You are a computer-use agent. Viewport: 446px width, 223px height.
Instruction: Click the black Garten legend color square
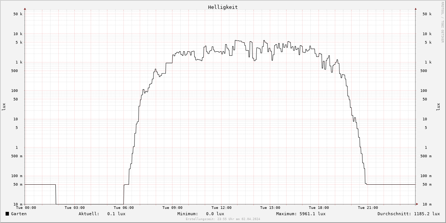pyautogui.click(x=7, y=214)
